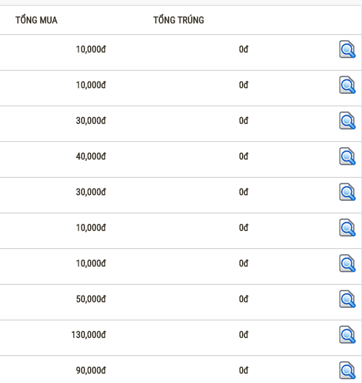The image size is (362, 383).
Task: Click the 0đ winnings in the 40,000đ row
Action: pyautogui.click(x=244, y=157)
